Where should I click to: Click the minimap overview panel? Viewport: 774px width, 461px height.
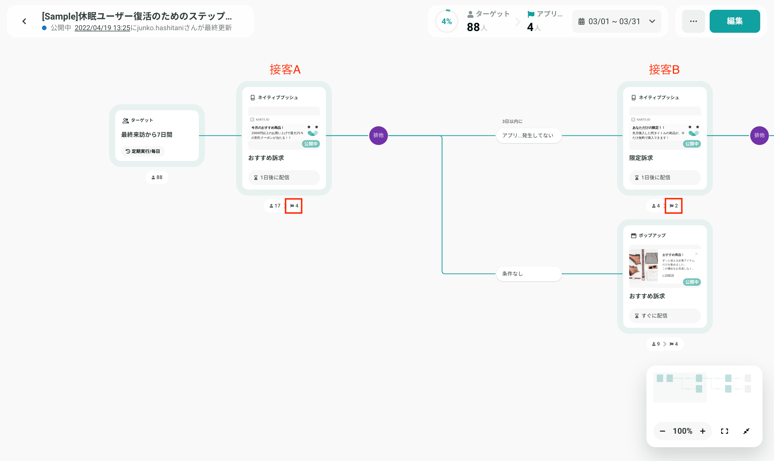(x=704, y=387)
